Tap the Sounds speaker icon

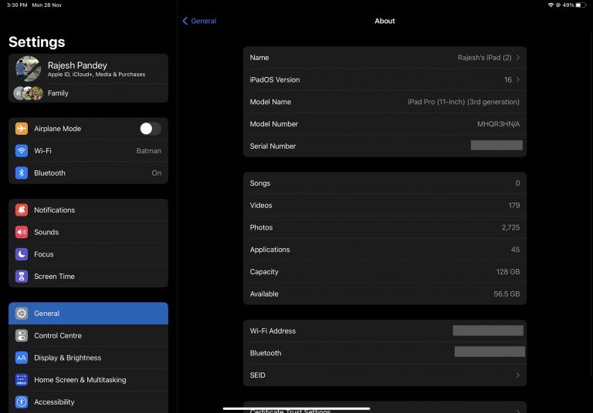(22, 232)
